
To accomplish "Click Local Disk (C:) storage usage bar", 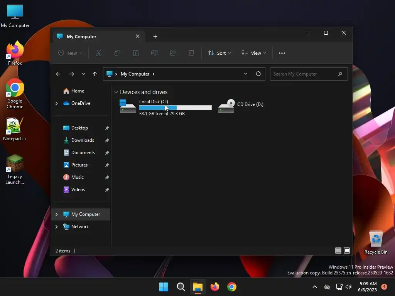I will tap(176, 108).
